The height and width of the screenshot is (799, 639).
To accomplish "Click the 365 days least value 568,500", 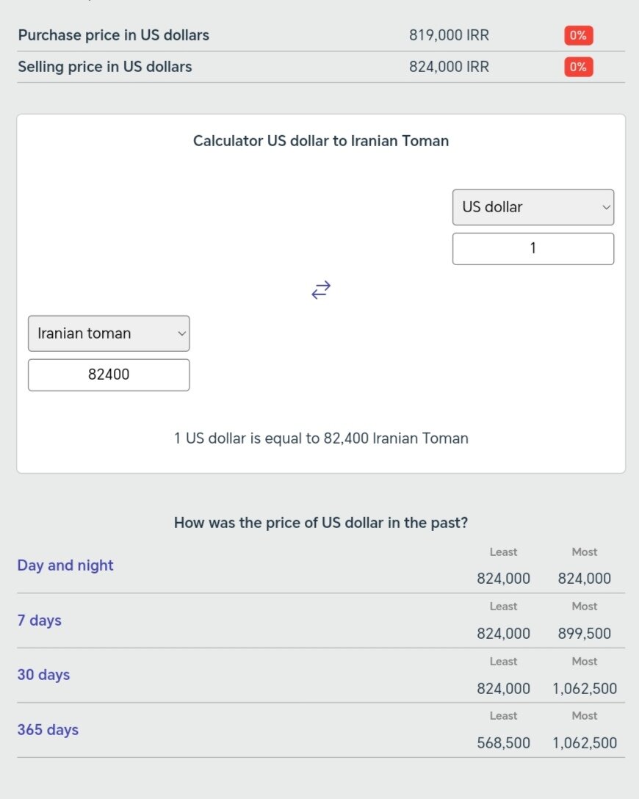I will pos(503,743).
